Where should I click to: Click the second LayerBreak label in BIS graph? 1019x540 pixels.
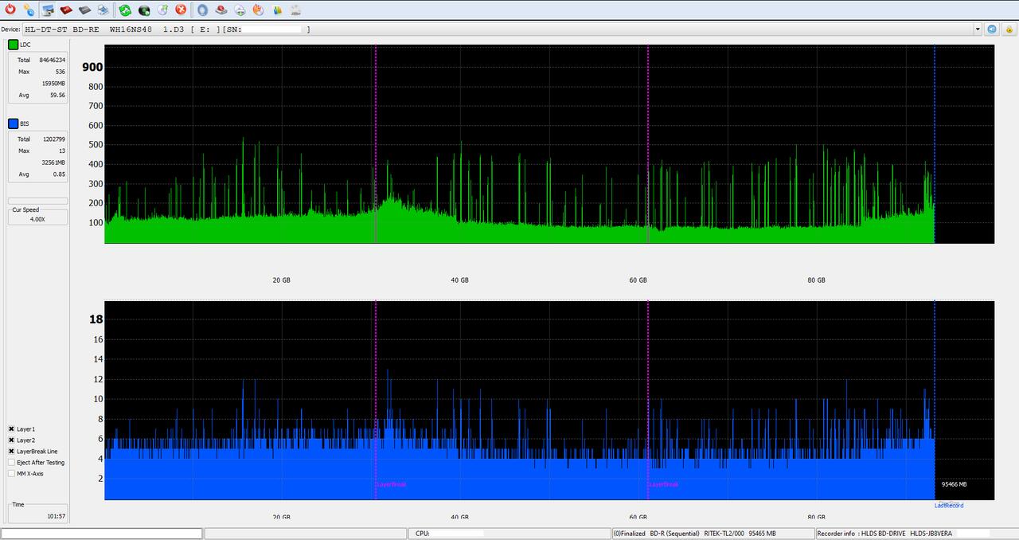point(663,484)
